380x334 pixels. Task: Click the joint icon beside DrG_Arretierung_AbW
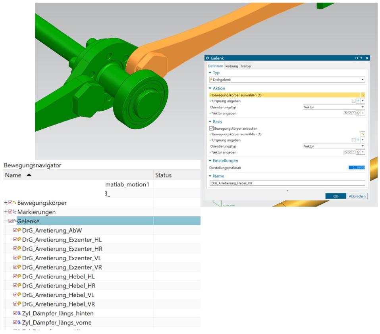coord(19,230)
